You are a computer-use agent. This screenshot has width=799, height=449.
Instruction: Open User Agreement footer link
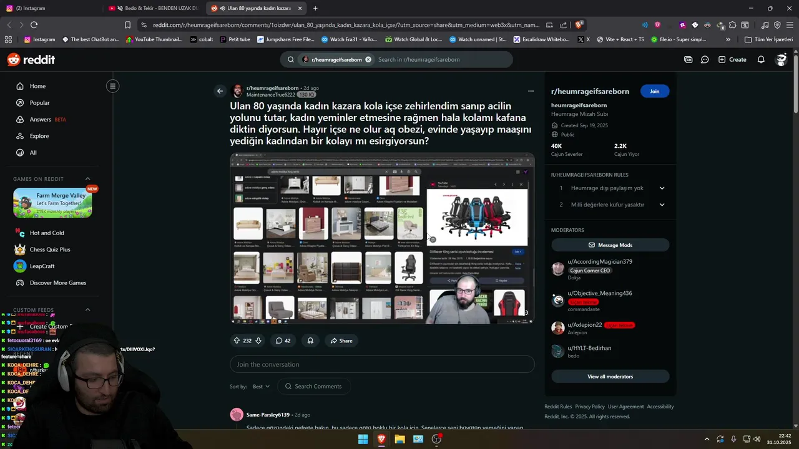click(x=625, y=407)
